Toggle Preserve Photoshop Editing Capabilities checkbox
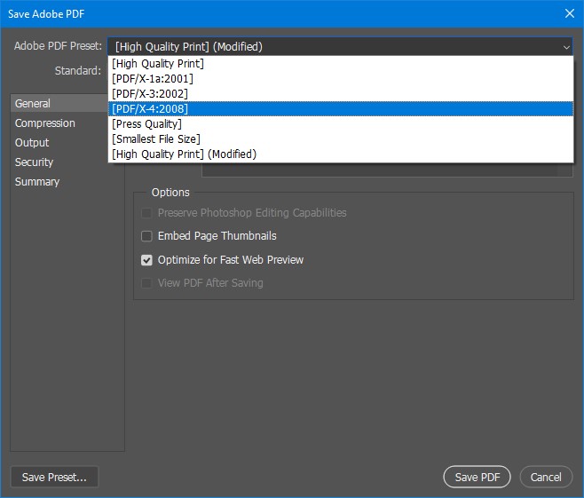The image size is (584, 498). pyautogui.click(x=146, y=213)
